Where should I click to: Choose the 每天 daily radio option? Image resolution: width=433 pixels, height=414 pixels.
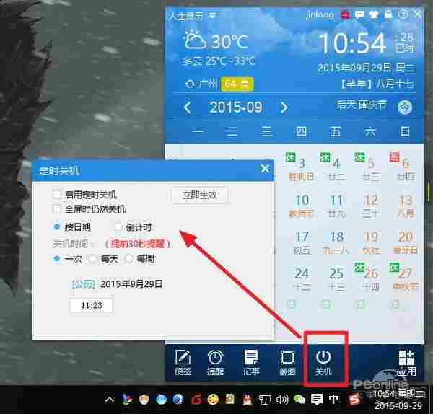92,259
